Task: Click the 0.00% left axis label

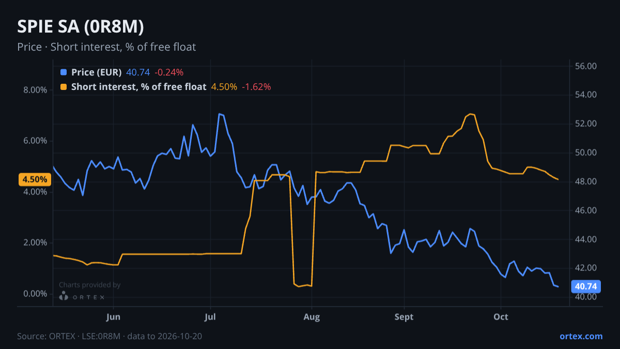Action: (35, 294)
